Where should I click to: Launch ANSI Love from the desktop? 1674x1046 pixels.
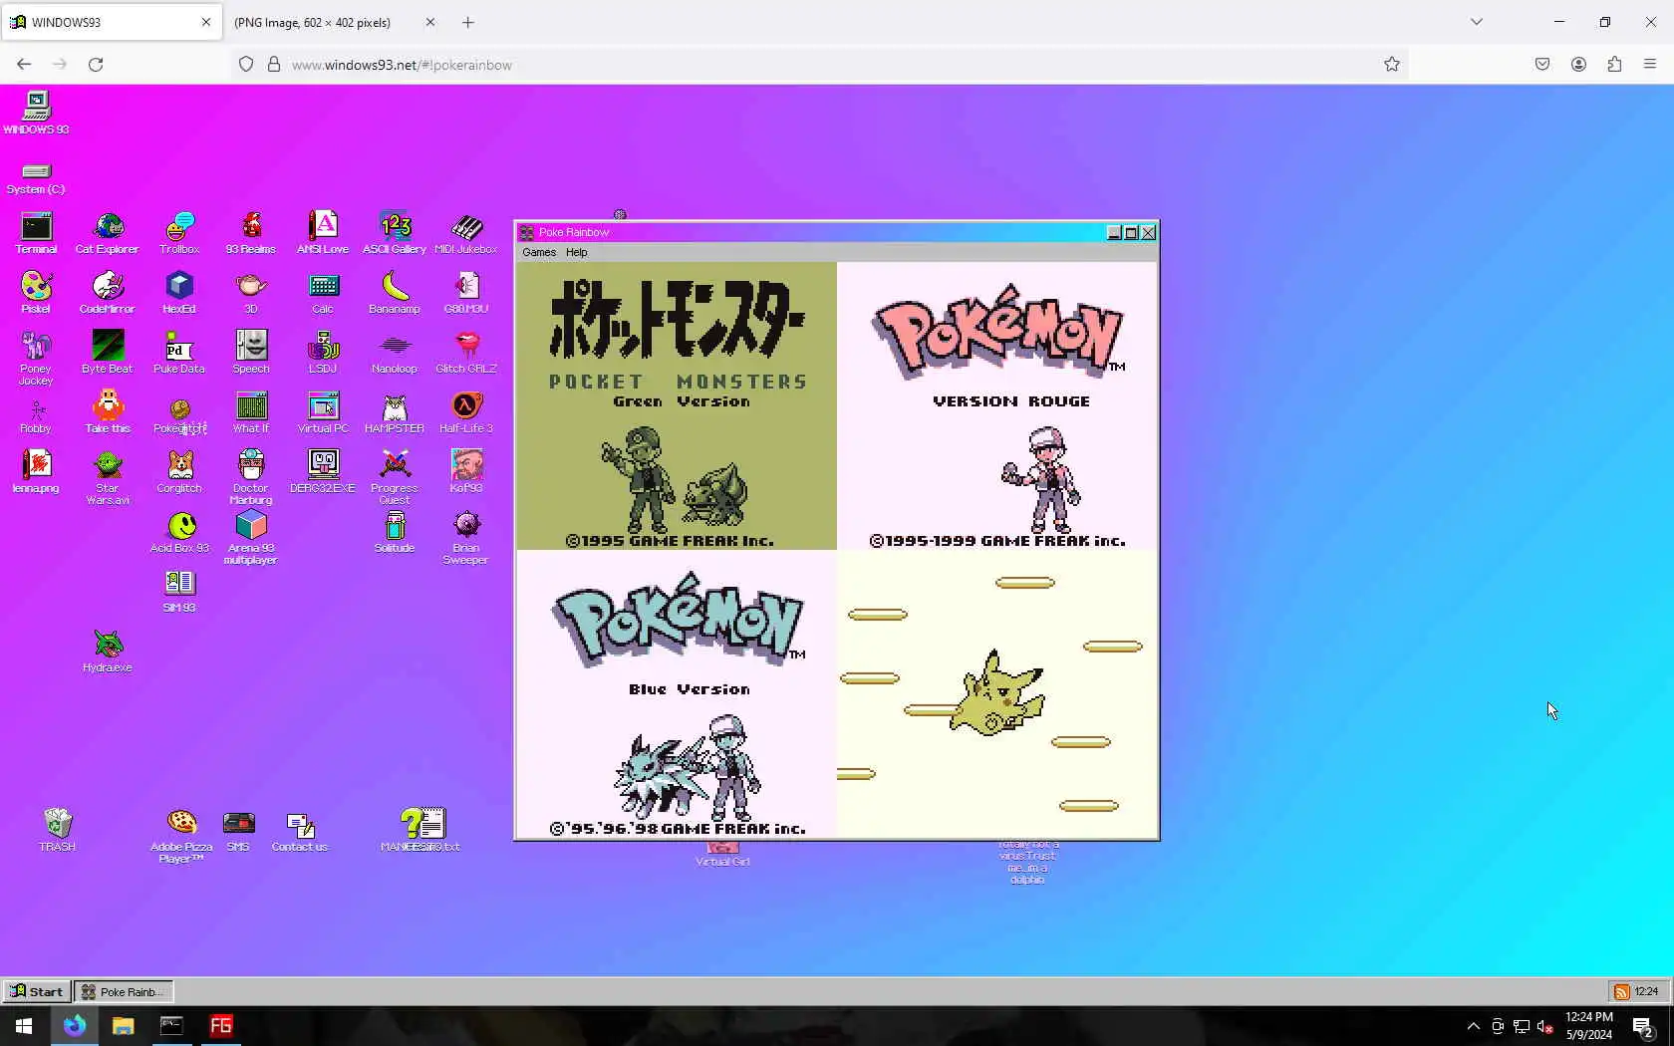pos(323,233)
